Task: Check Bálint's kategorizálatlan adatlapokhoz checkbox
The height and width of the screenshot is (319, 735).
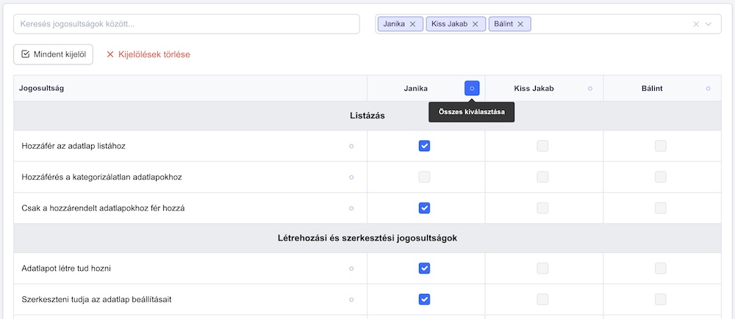Action: pos(661,177)
